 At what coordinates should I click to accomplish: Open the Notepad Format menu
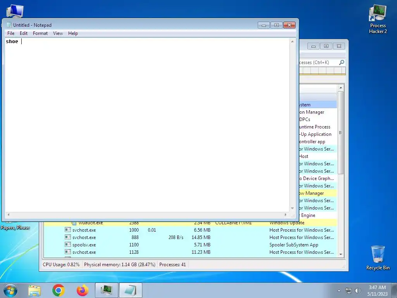click(x=40, y=33)
